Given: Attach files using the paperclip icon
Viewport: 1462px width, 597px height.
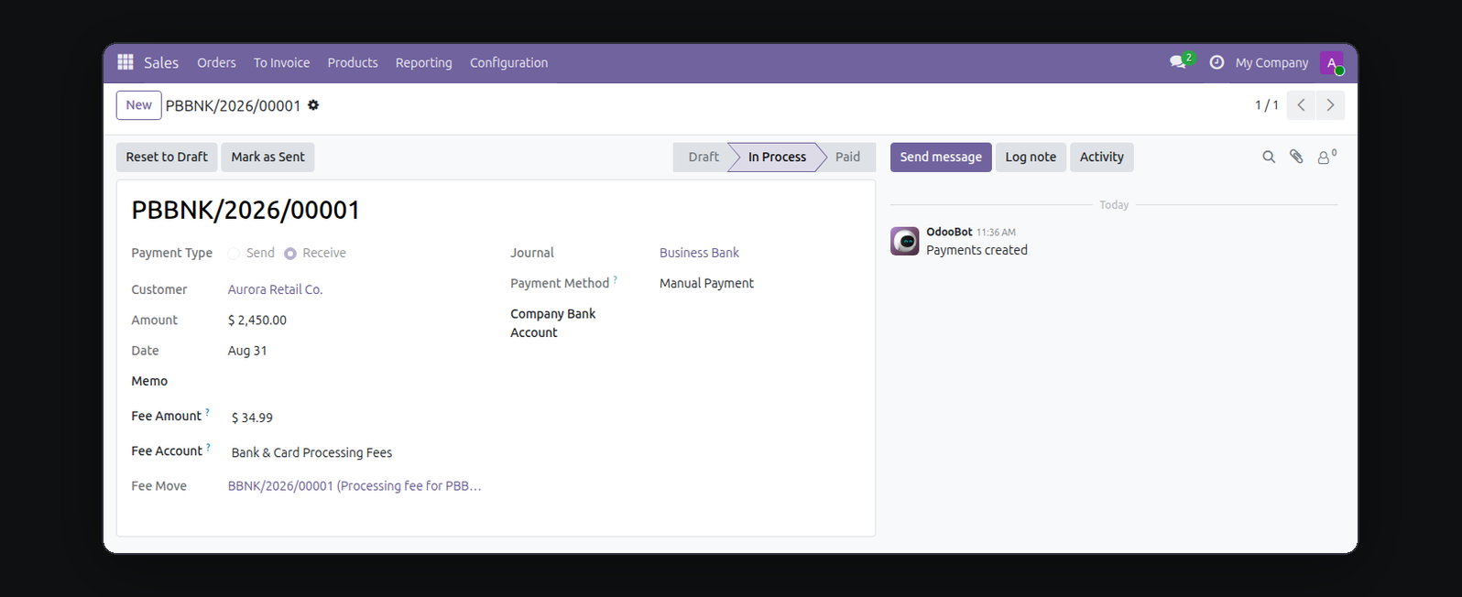Looking at the screenshot, I should point(1296,157).
